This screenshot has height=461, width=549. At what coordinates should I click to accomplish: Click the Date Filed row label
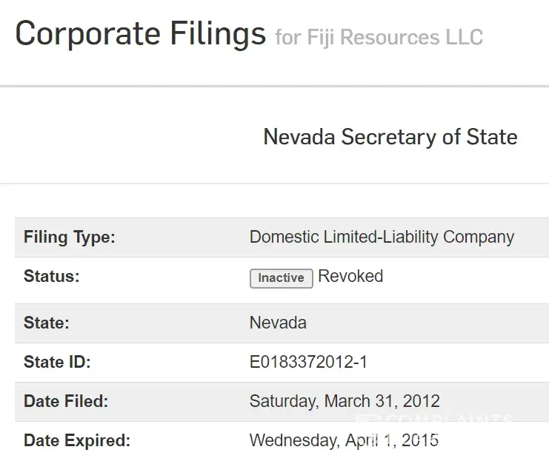pos(66,402)
